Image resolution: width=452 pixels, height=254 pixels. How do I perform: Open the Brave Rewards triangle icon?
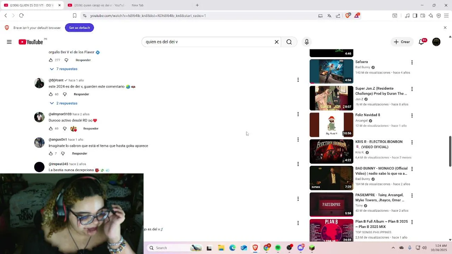pyautogui.click(x=357, y=16)
